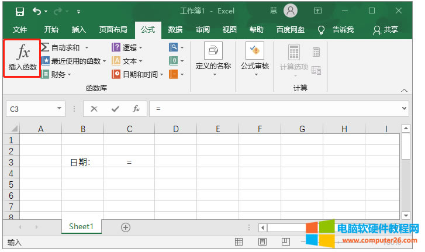Open the Defined Names button
The width and height of the screenshot is (425, 252).
pyautogui.click(x=213, y=58)
